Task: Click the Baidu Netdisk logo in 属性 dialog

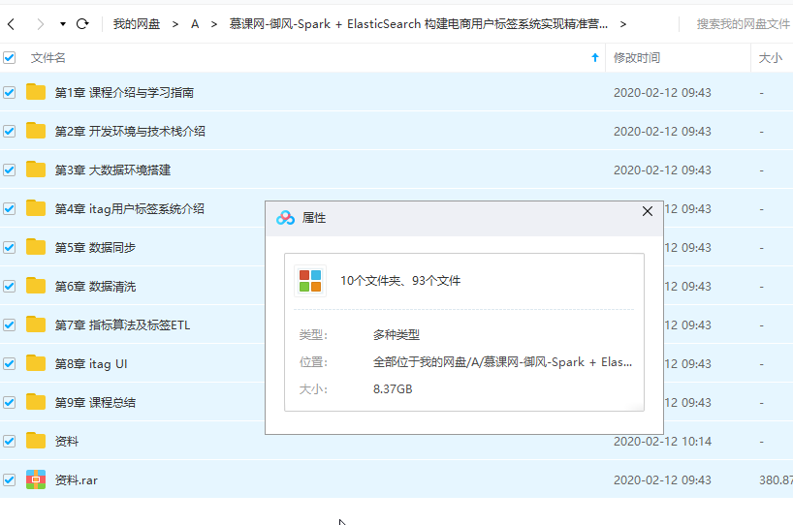Action: 285,218
